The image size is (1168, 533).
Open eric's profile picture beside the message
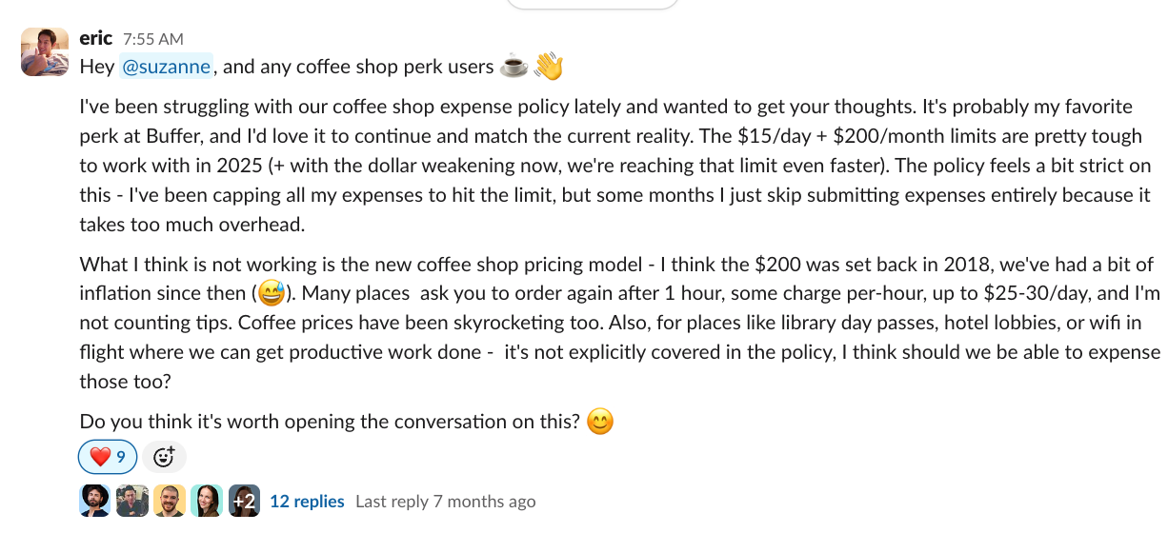coord(45,52)
